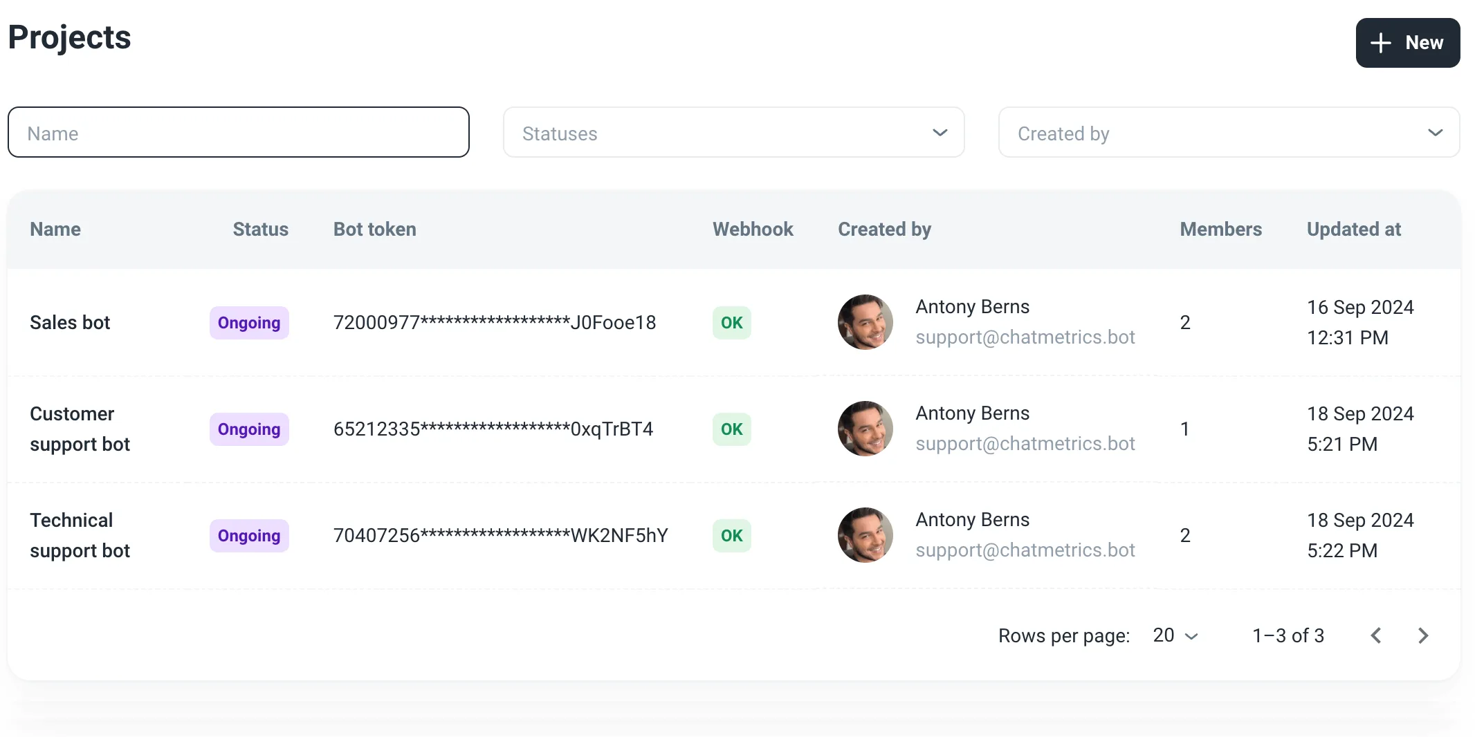Open the Technical support bot project
This screenshot has width=1475, height=737.
pos(80,535)
